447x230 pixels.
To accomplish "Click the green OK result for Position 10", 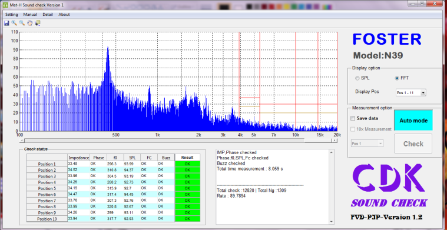I will pos(187,219).
